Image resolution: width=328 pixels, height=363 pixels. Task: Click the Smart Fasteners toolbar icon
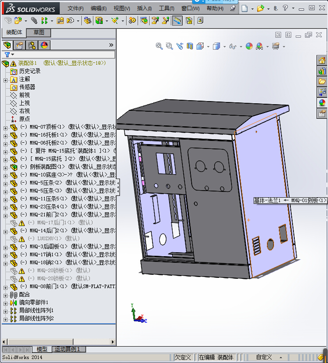pos(60,20)
